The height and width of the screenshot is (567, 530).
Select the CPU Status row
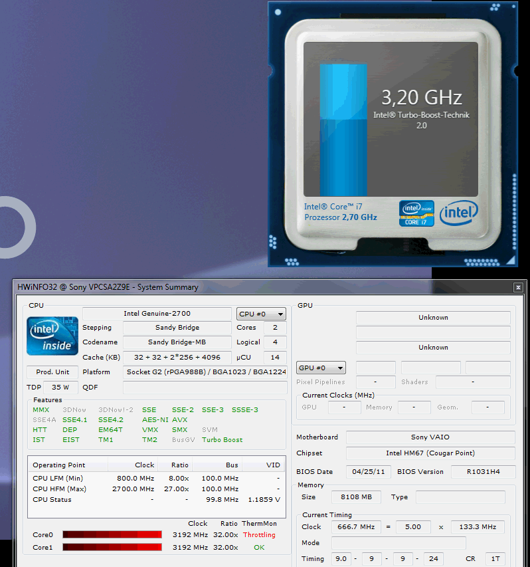[156, 500]
